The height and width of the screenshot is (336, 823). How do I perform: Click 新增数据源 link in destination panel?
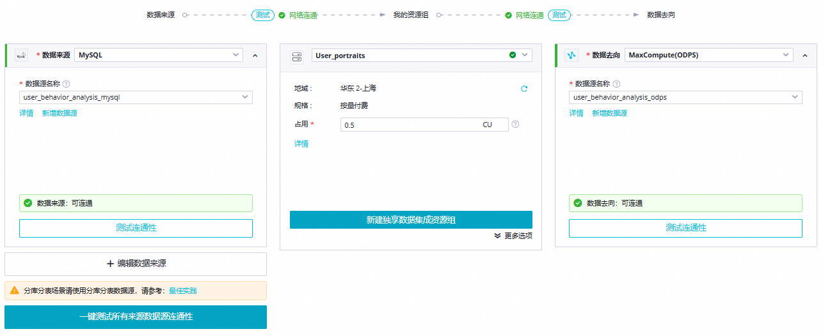click(x=609, y=113)
